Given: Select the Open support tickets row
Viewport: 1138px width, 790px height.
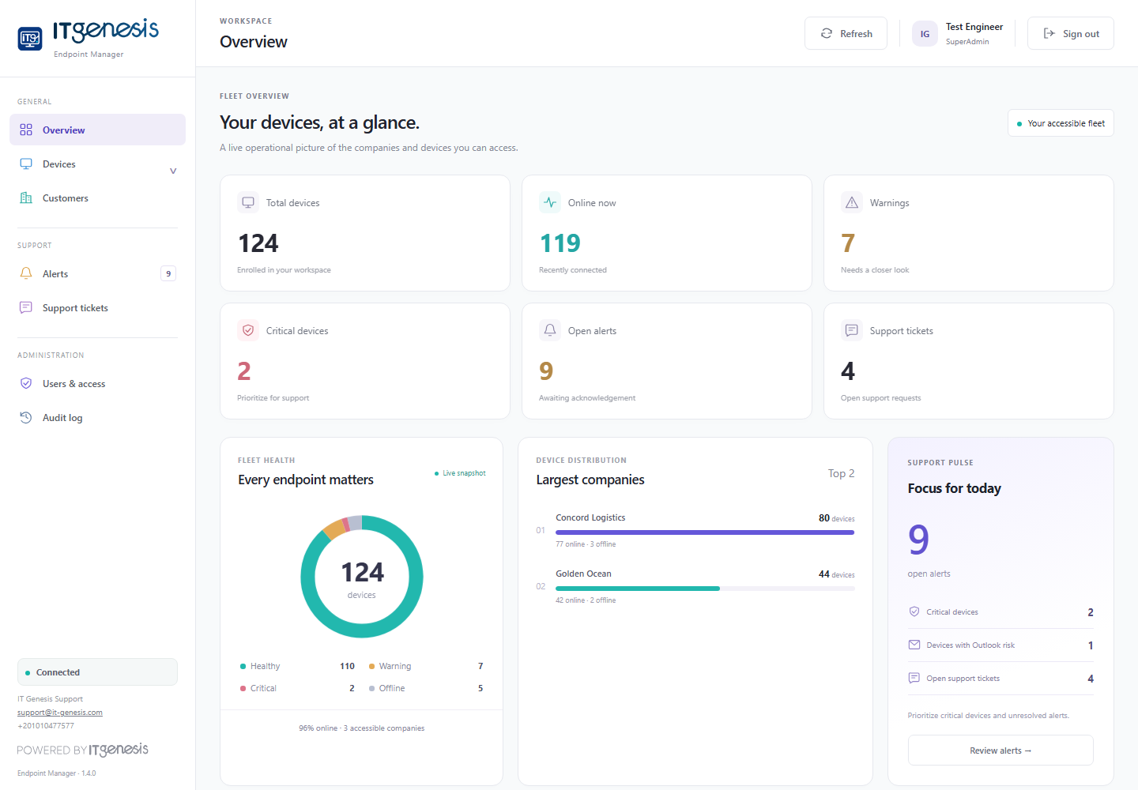Looking at the screenshot, I should coord(1000,679).
